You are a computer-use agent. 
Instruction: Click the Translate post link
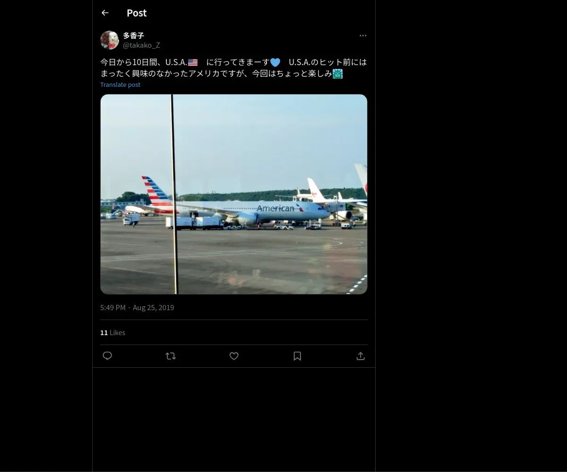pos(120,84)
